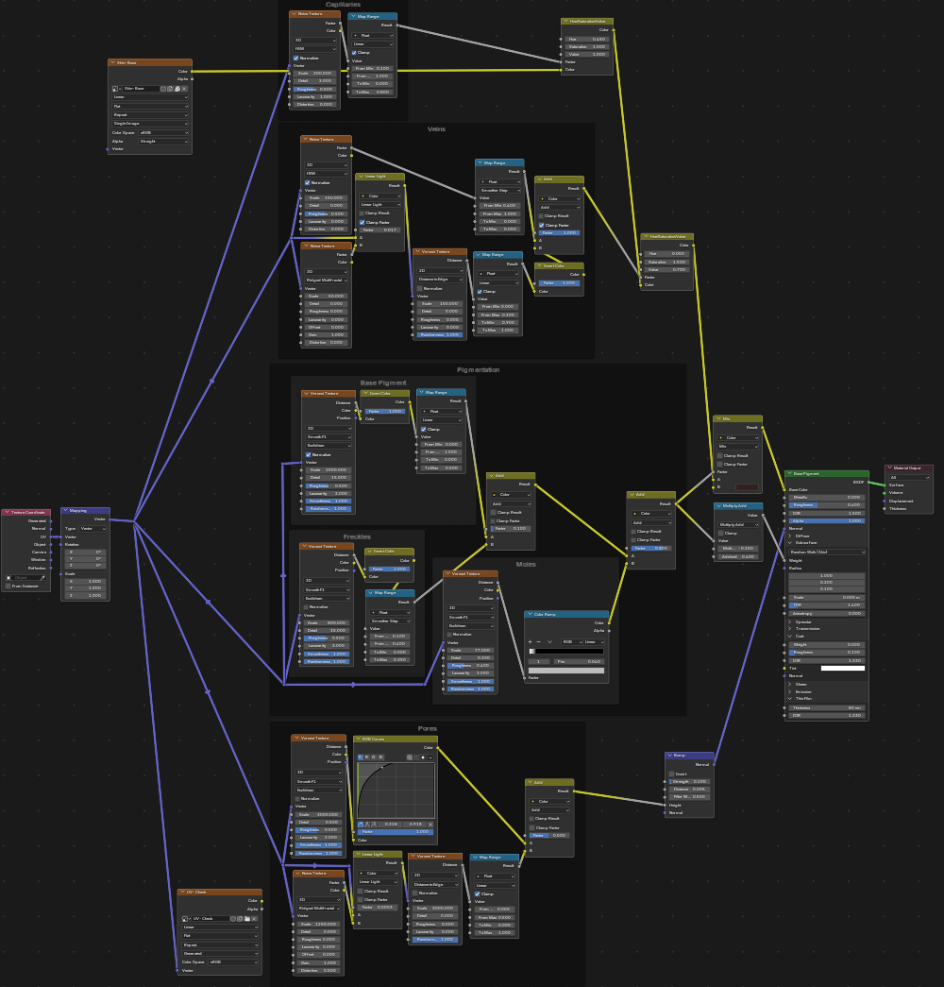
Task: Select R channel in RGB Curves
Action: (x=367, y=757)
